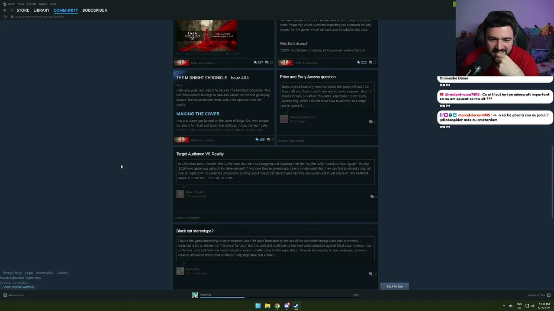Switch to the STORE tab

click(x=23, y=10)
